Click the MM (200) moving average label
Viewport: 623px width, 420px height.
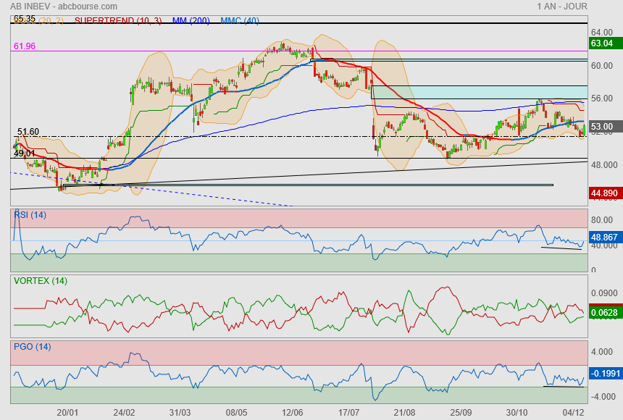(x=191, y=21)
